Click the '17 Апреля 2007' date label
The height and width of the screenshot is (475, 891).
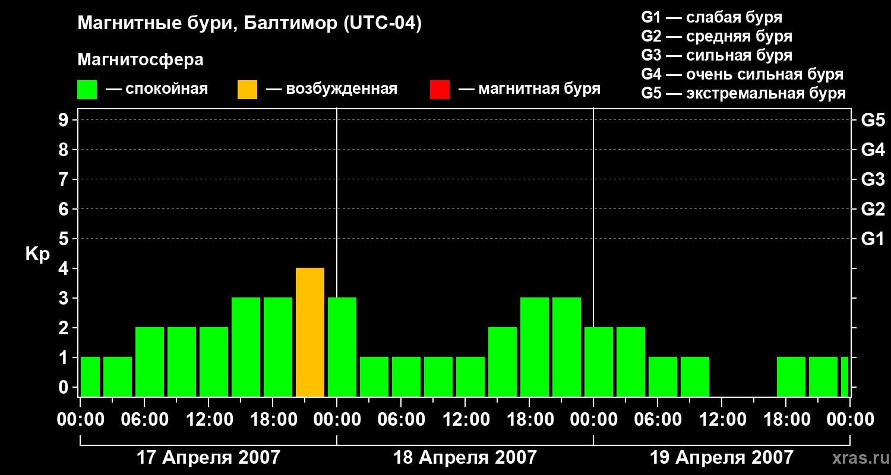point(208,457)
